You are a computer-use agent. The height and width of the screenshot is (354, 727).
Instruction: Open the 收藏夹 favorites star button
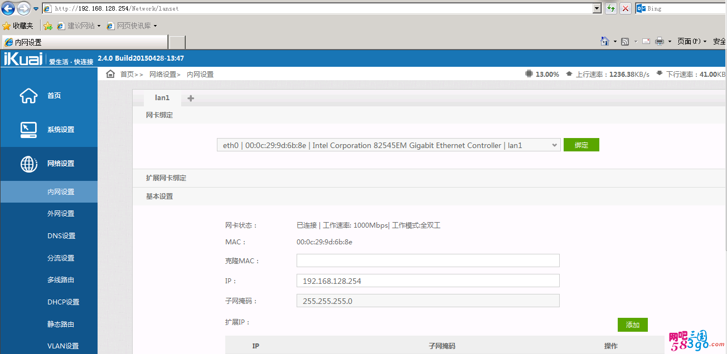click(18, 26)
